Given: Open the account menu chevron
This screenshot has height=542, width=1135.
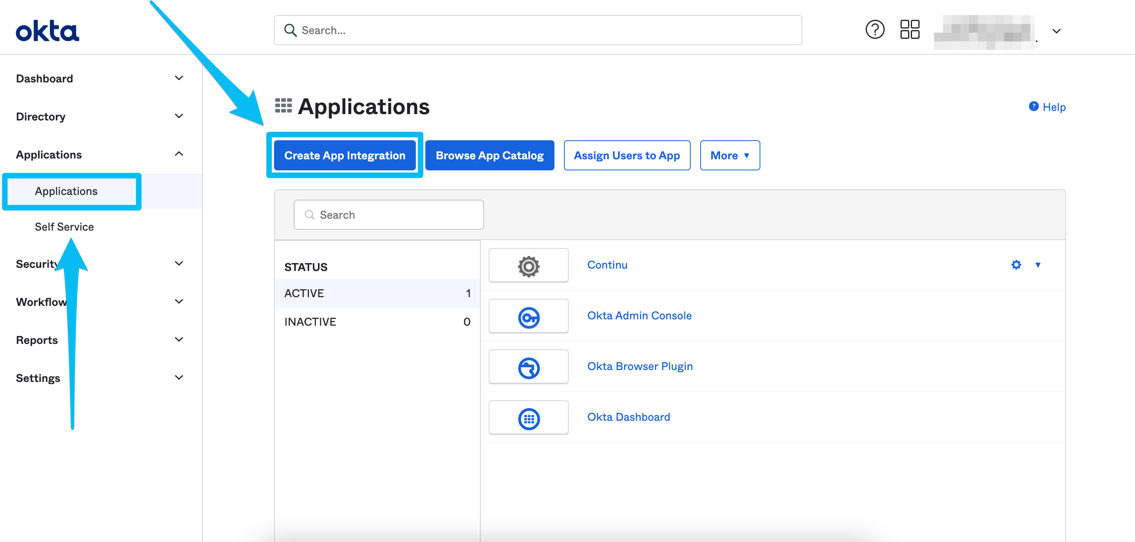Looking at the screenshot, I should [x=1056, y=31].
